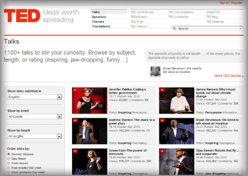Open TED Conversations link
Image resolution: width=248 pixels, height=176 pixels.
(180, 12)
